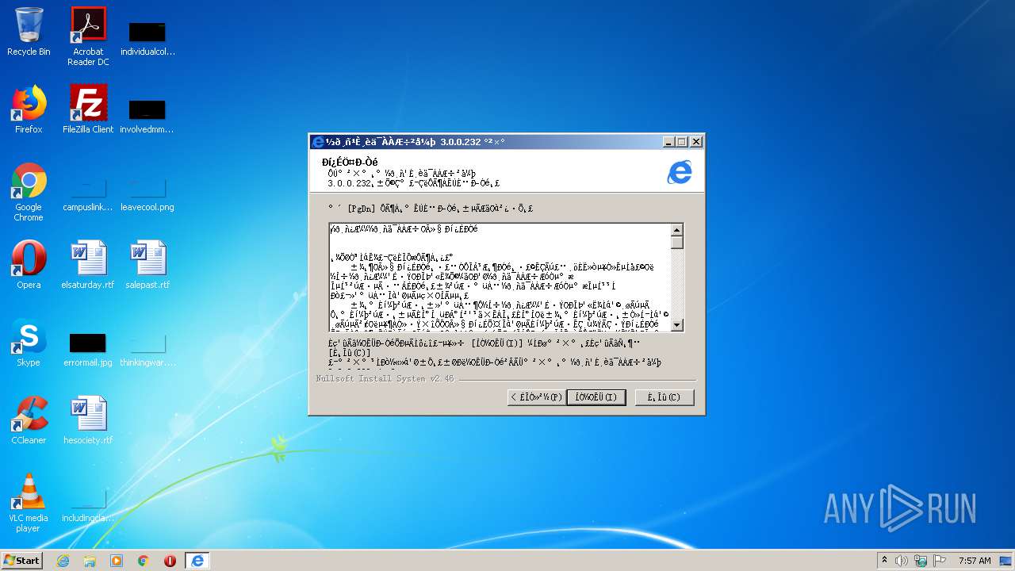This screenshot has width=1015, height=571.
Task: Open the volume speaker tray icon
Action: (x=902, y=561)
